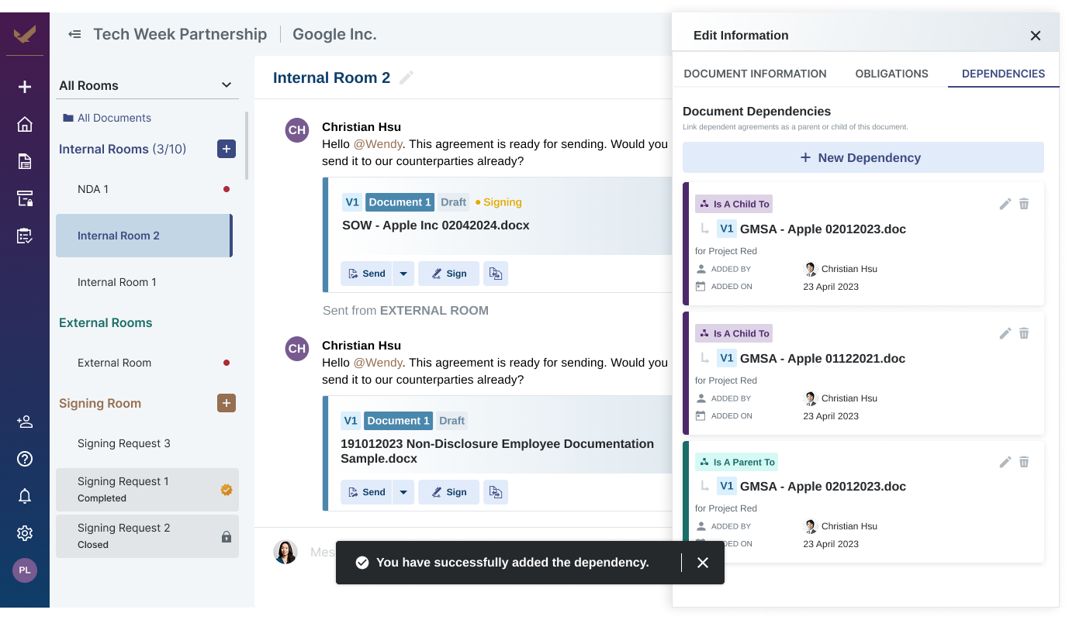Viewport: 1069px width, 620px height.
Task: Click Christian Hsu's CH avatar on first message
Action: (x=297, y=130)
